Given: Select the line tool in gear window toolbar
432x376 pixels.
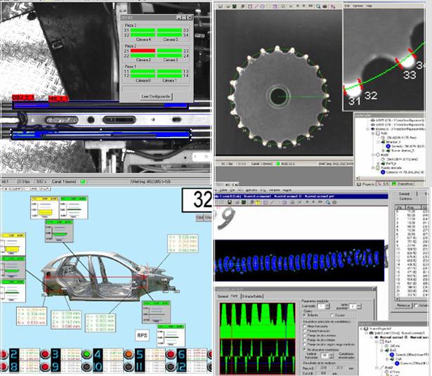Looking at the screenshot, I should point(256,6).
